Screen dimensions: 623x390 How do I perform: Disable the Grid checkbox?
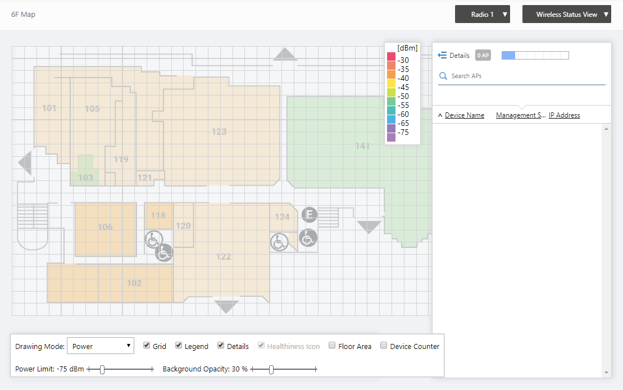tap(147, 346)
